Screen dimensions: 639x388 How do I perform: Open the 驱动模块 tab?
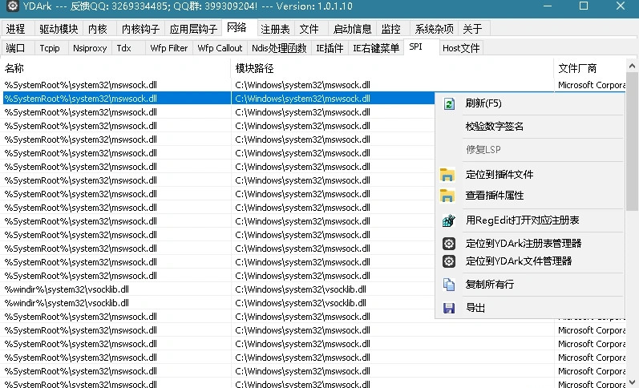coord(59,29)
